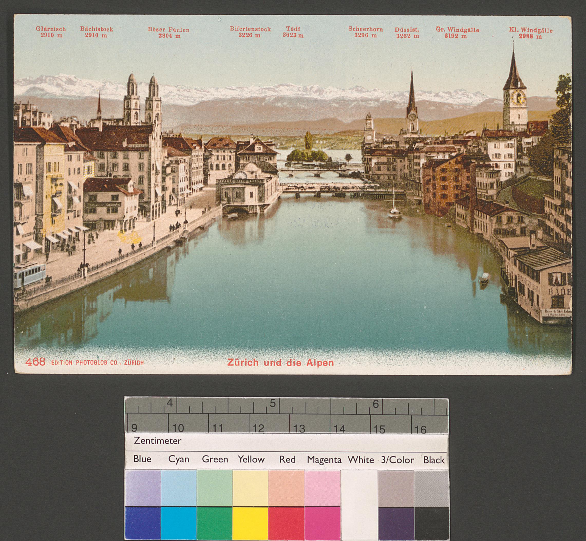Select the 'Böser Faulen 2804 m' label
586x541 pixels.
(169, 33)
